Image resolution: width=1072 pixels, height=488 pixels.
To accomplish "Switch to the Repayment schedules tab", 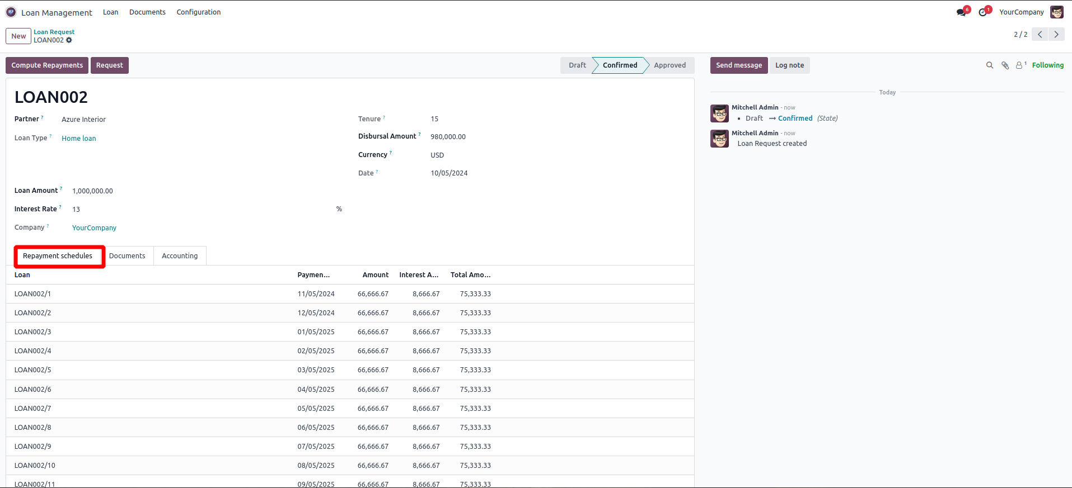I will click(58, 256).
